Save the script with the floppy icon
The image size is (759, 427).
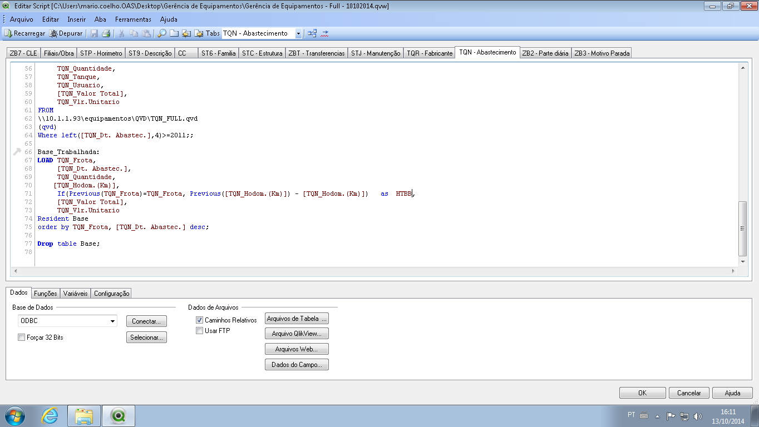[x=94, y=33]
